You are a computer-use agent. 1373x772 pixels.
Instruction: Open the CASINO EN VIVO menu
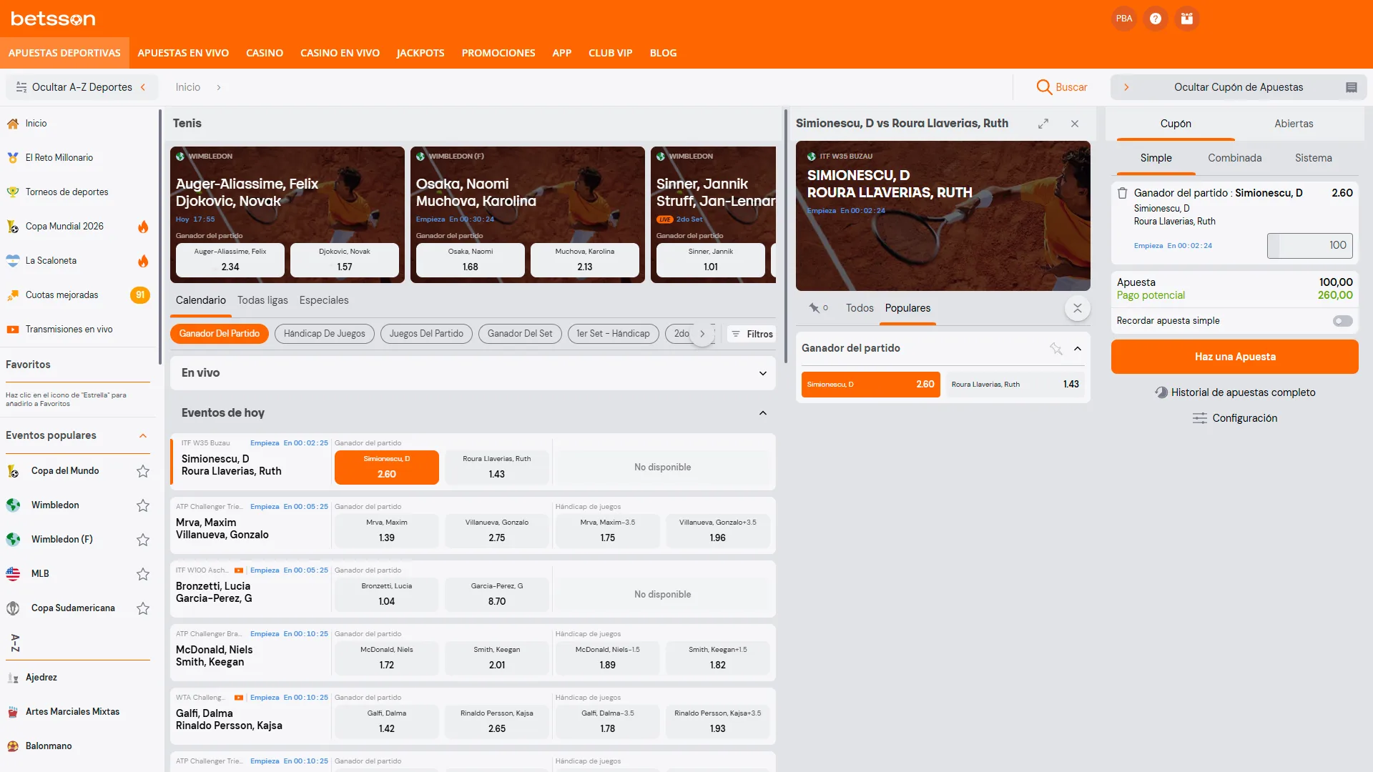pos(340,53)
